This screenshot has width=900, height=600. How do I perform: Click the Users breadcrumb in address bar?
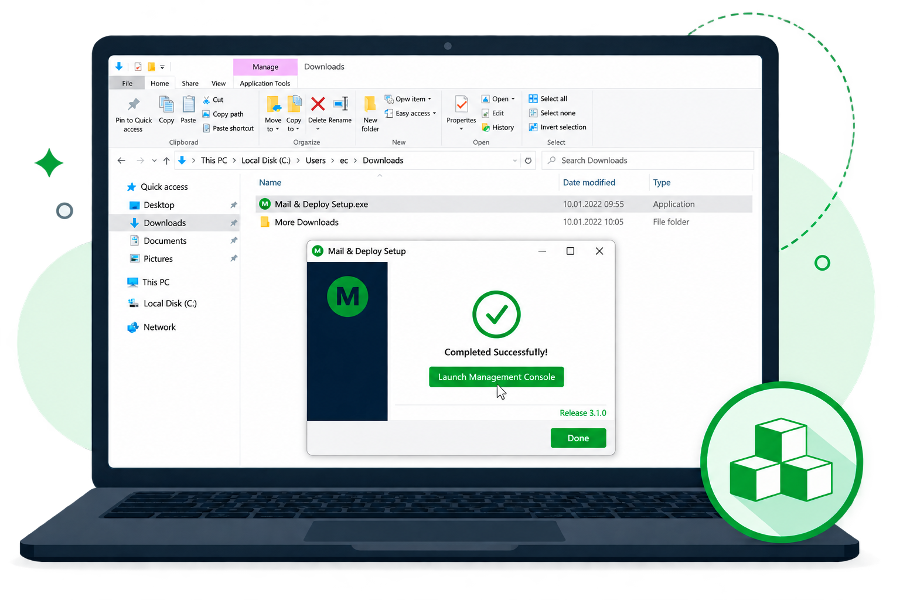click(x=316, y=161)
